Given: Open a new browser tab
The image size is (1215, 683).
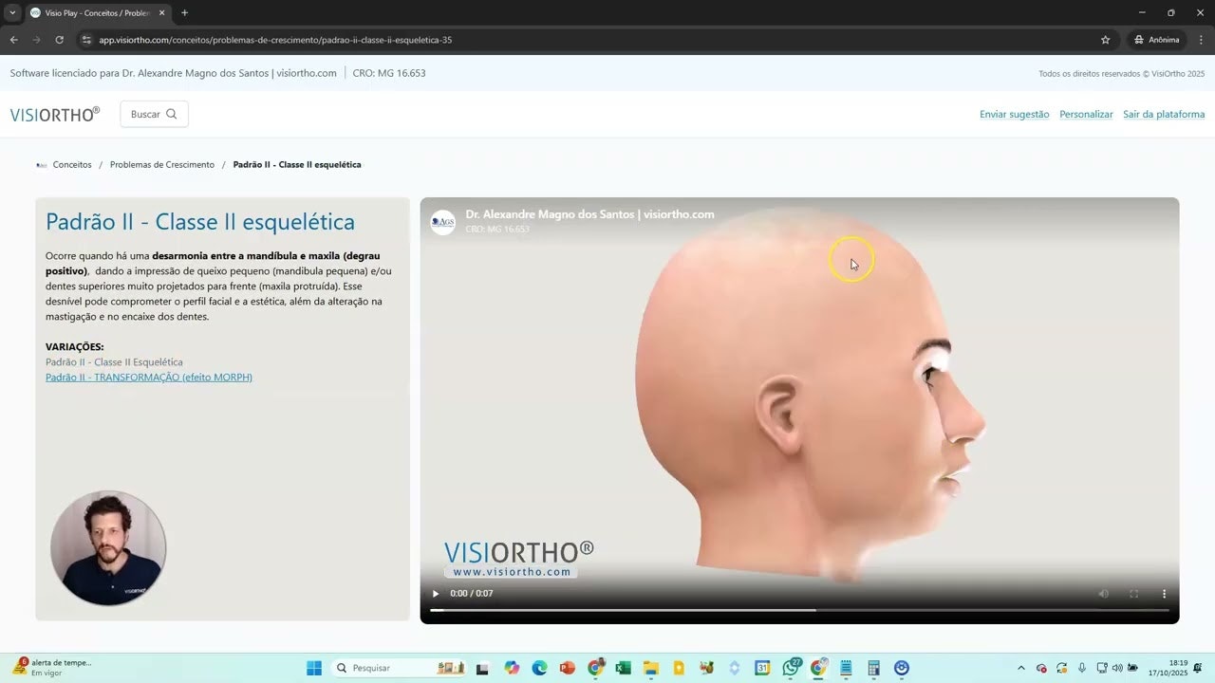Looking at the screenshot, I should pos(184,12).
